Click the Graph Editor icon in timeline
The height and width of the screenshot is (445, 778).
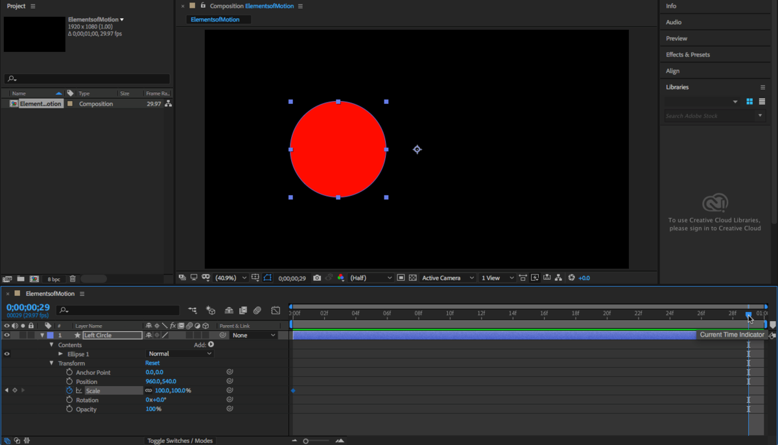(x=276, y=311)
